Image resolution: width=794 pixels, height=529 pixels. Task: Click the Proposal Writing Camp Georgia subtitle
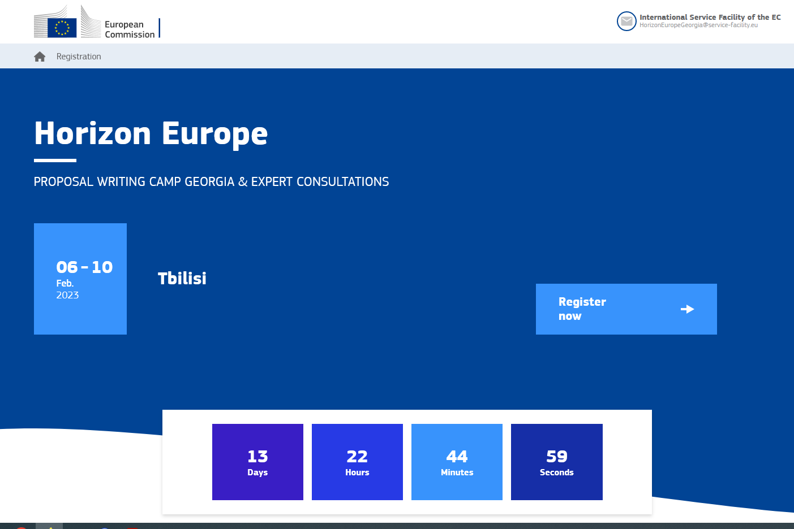click(211, 182)
